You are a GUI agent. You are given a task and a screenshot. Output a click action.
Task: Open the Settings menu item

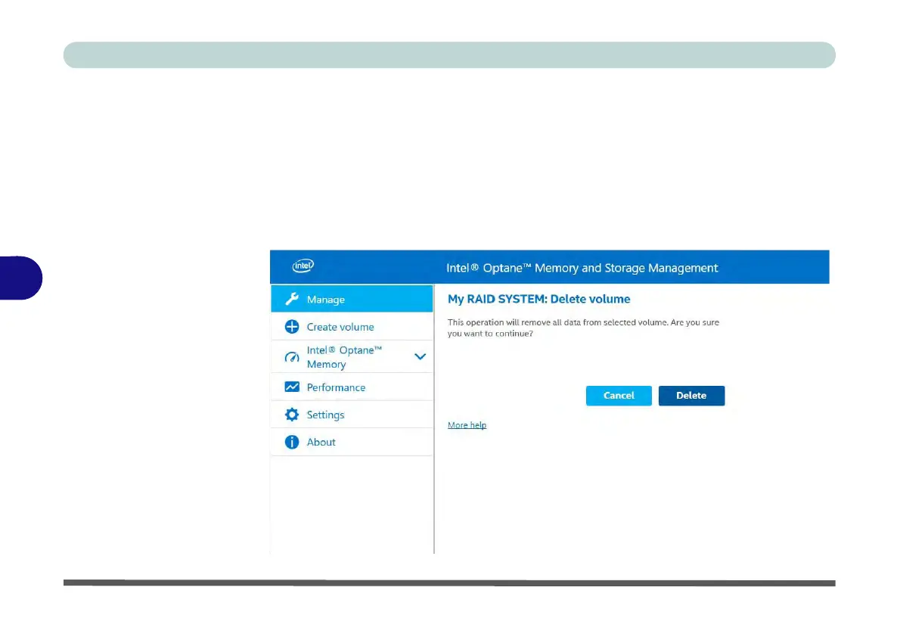click(352, 415)
